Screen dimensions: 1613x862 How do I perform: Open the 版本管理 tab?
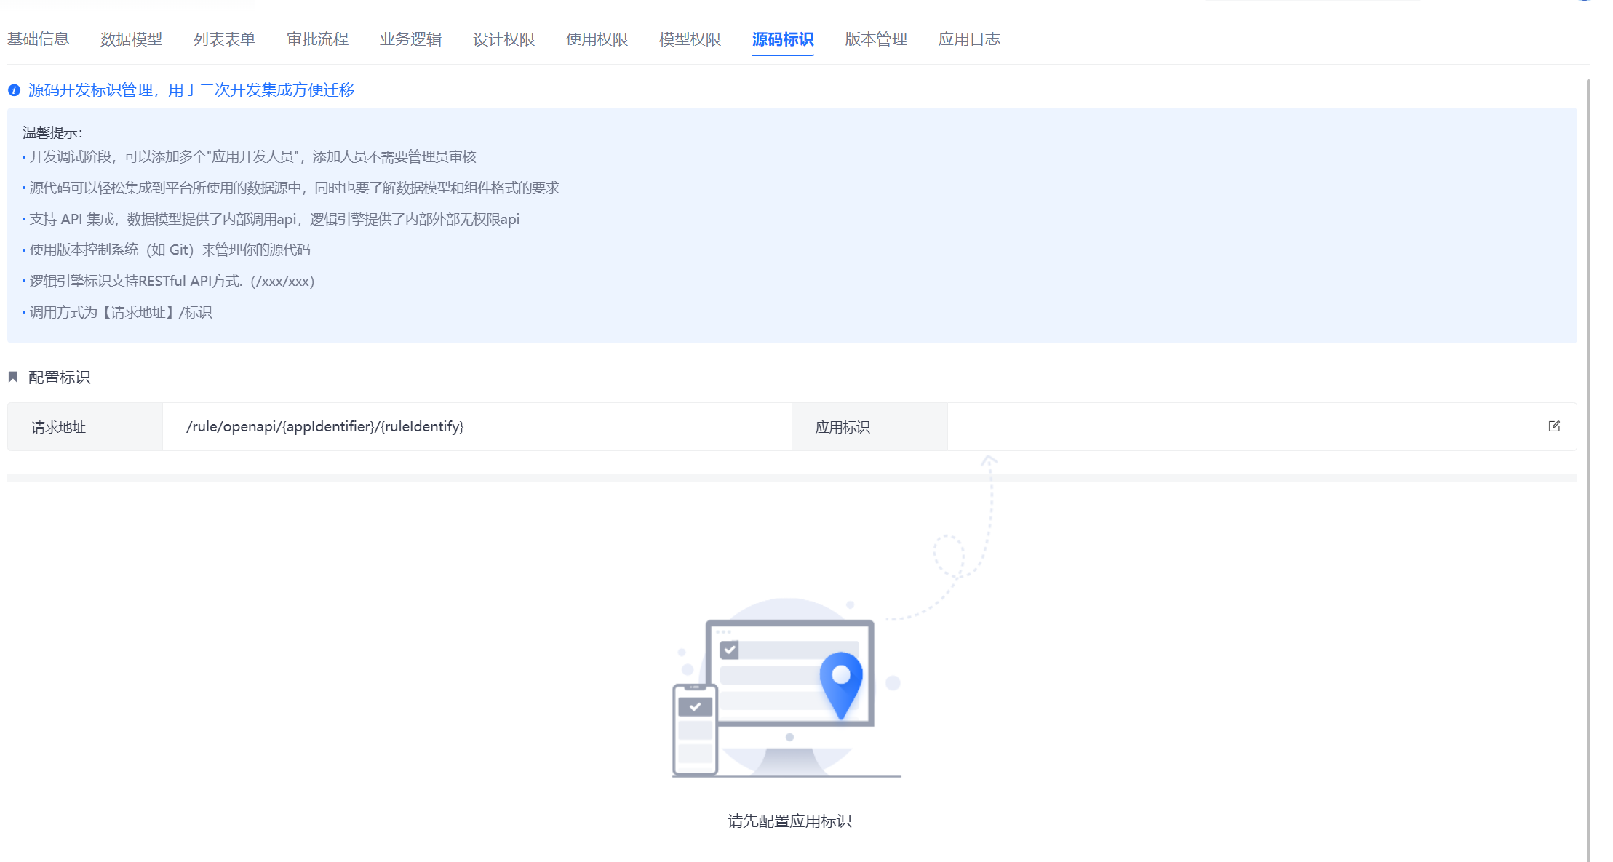click(x=876, y=39)
